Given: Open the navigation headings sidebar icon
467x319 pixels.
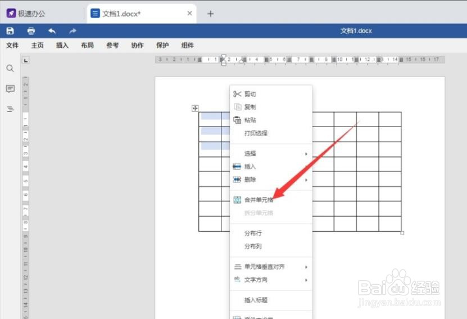Looking at the screenshot, I should pyautogui.click(x=10, y=109).
